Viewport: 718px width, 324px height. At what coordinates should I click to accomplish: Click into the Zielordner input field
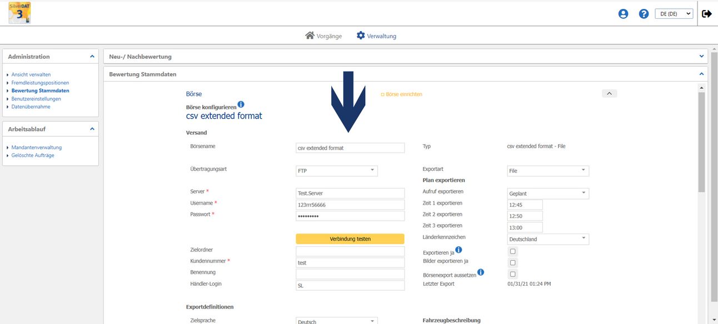coord(350,251)
